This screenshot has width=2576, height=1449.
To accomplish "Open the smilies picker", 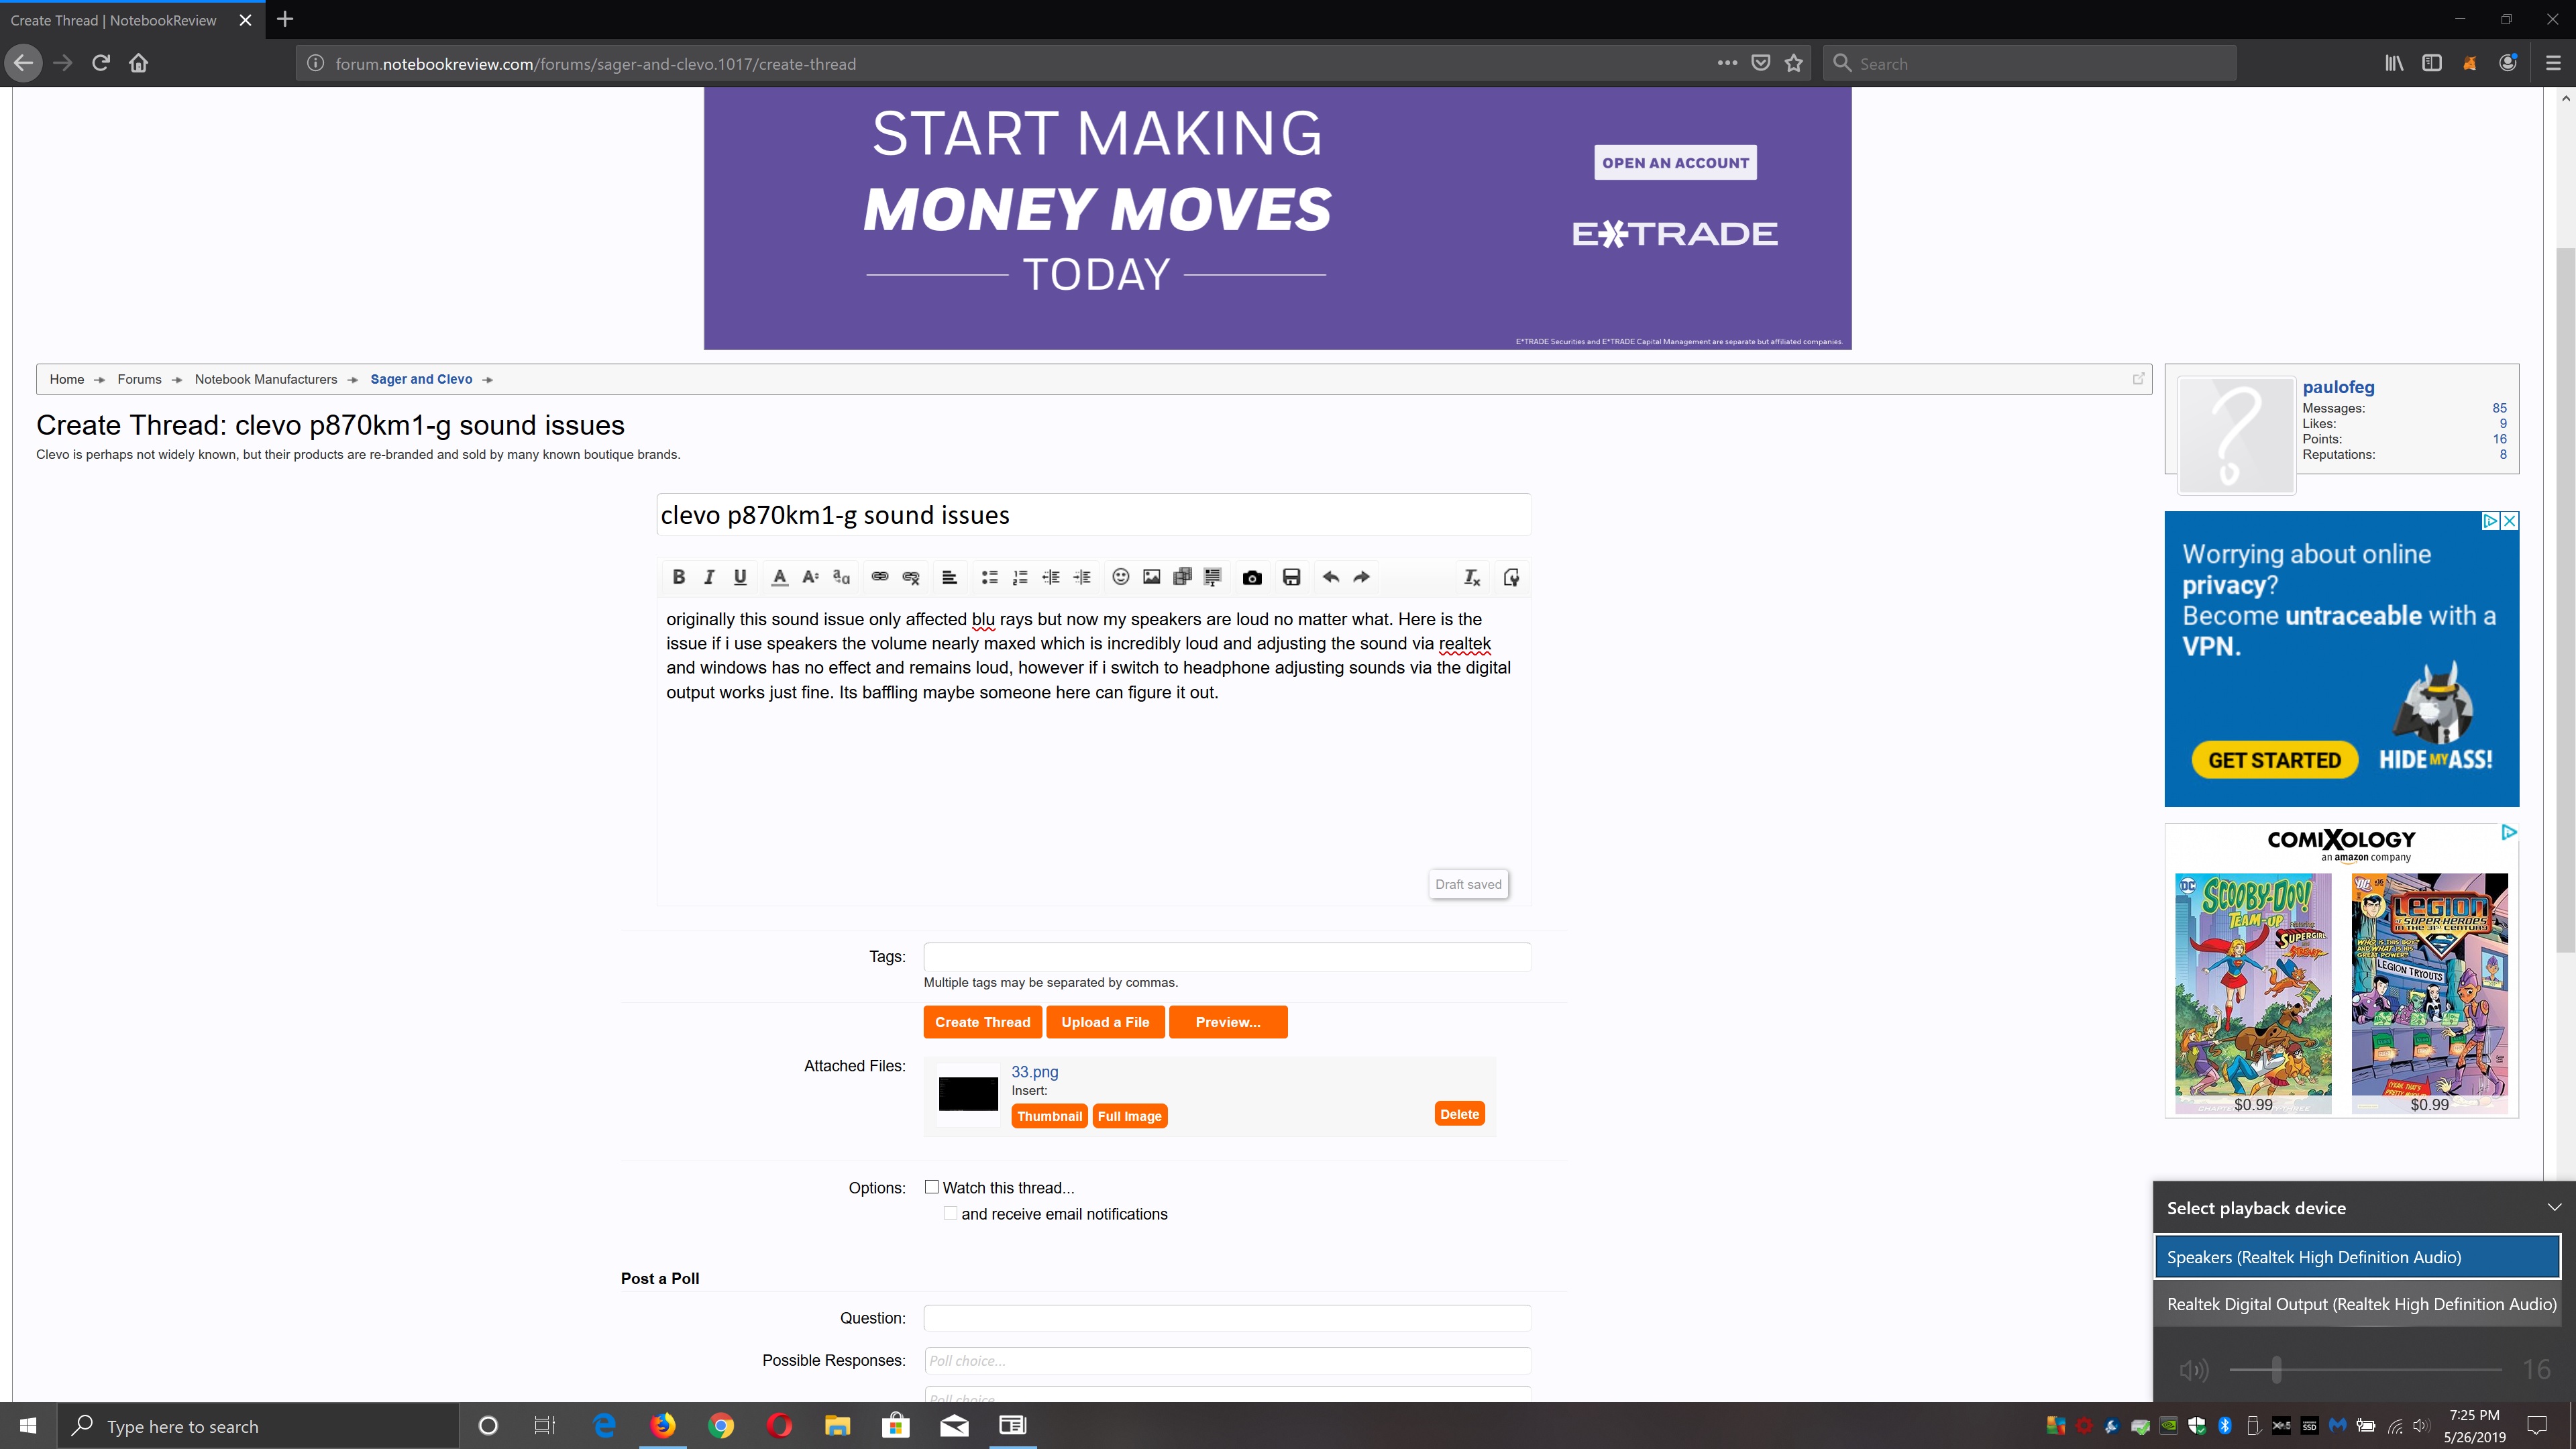I will (x=1121, y=577).
